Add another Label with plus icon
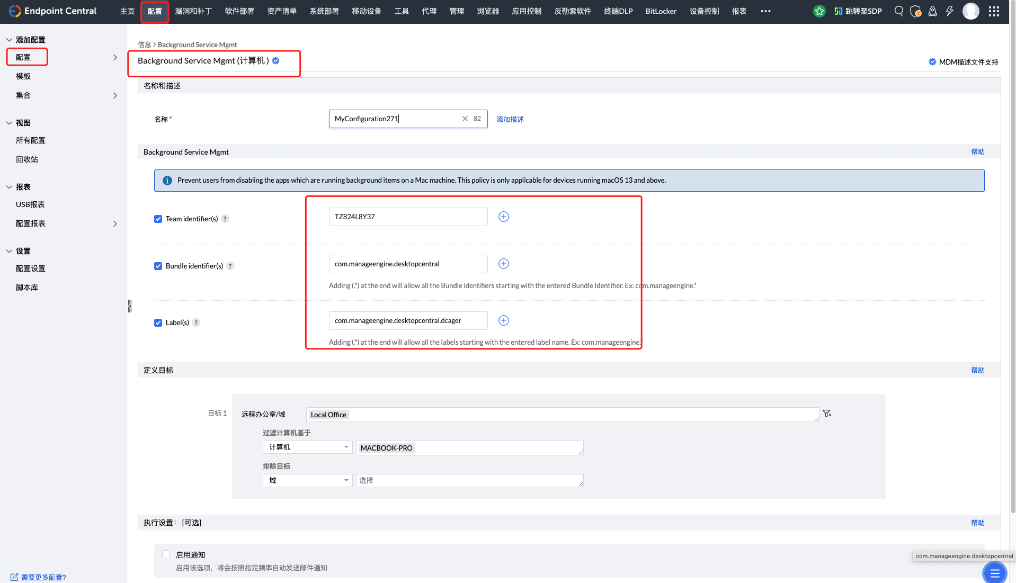 click(x=504, y=320)
